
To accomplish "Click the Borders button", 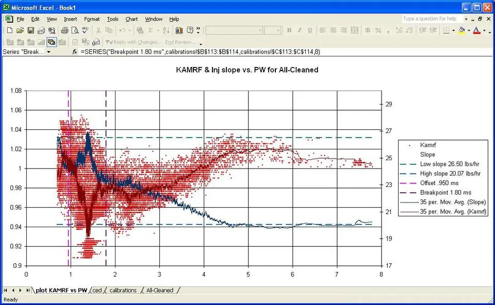I will [446, 30].
